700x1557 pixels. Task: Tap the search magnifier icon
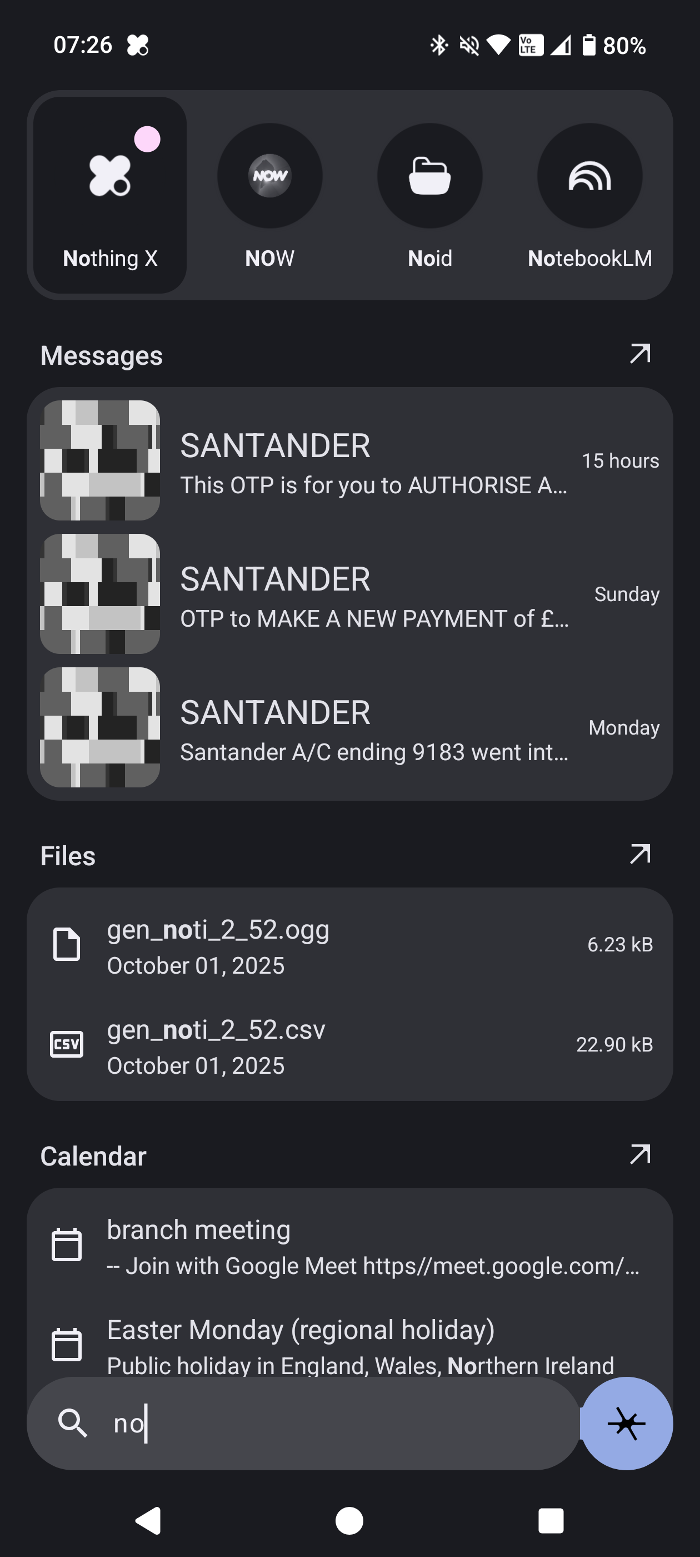pyautogui.click(x=72, y=1423)
